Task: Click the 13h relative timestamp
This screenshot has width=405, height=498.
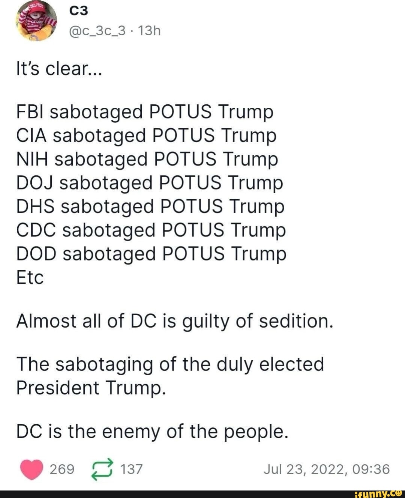Action: [149, 30]
